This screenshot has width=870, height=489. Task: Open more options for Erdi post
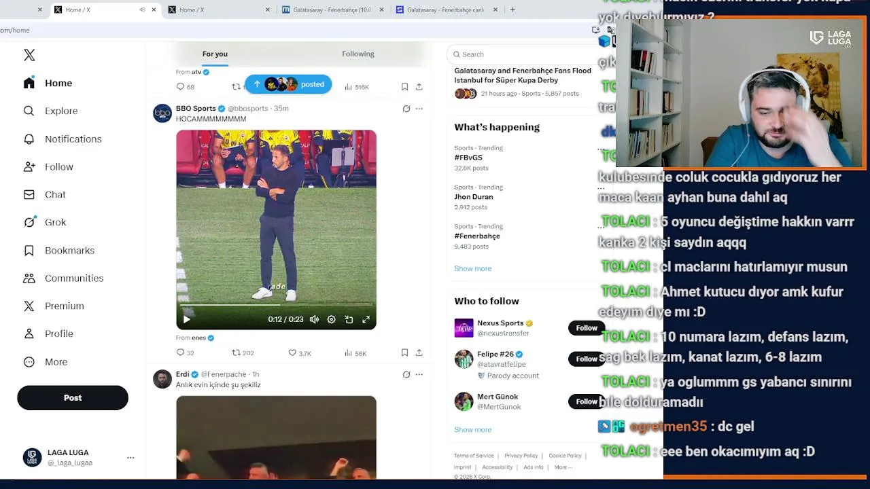[419, 374]
